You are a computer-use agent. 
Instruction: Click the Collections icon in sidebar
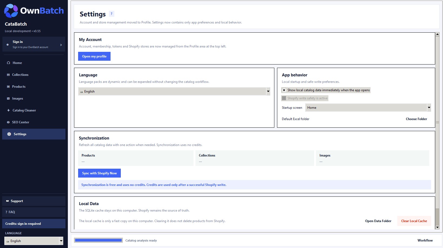(8, 75)
